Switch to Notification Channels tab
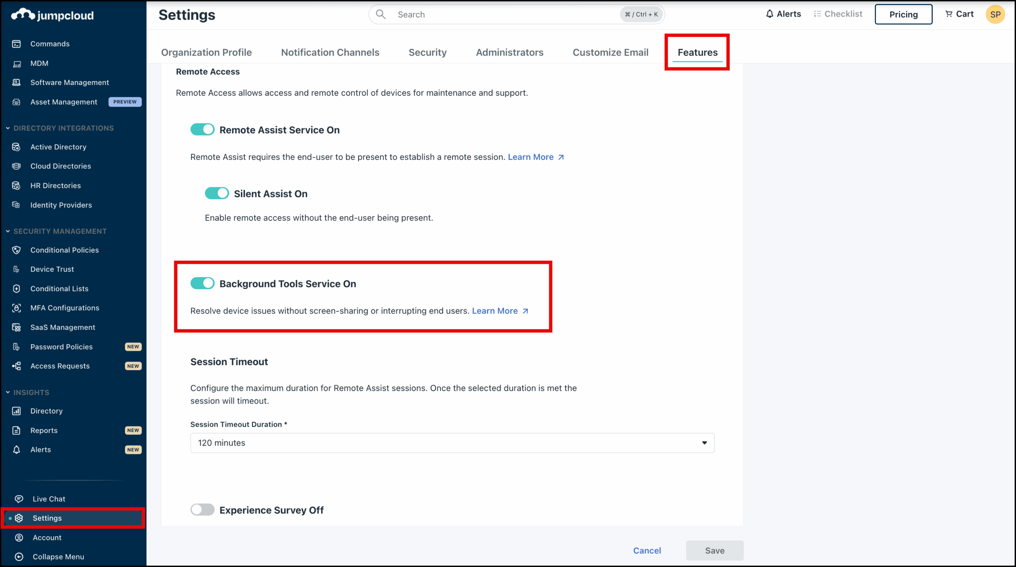Image resolution: width=1016 pixels, height=567 pixels. click(x=330, y=52)
